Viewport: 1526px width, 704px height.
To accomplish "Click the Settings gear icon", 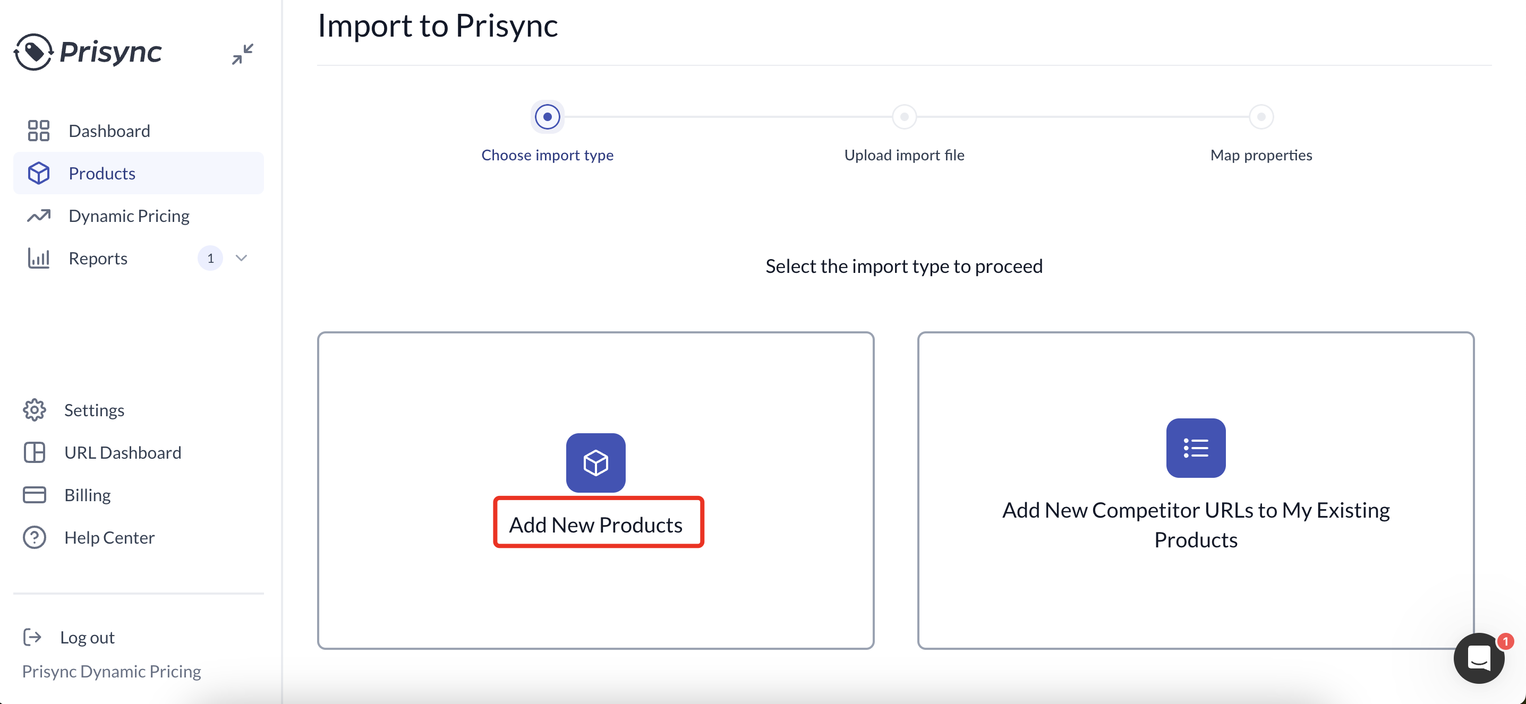I will [35, 410].
